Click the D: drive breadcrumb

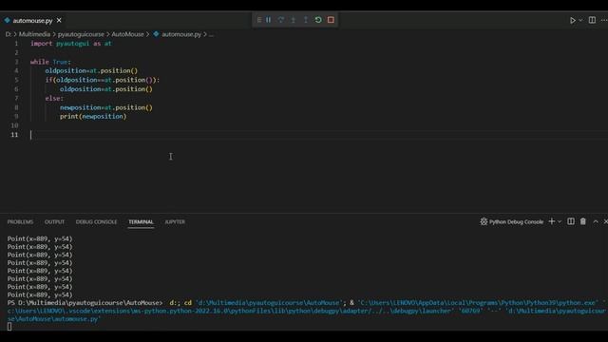point(9,34)
